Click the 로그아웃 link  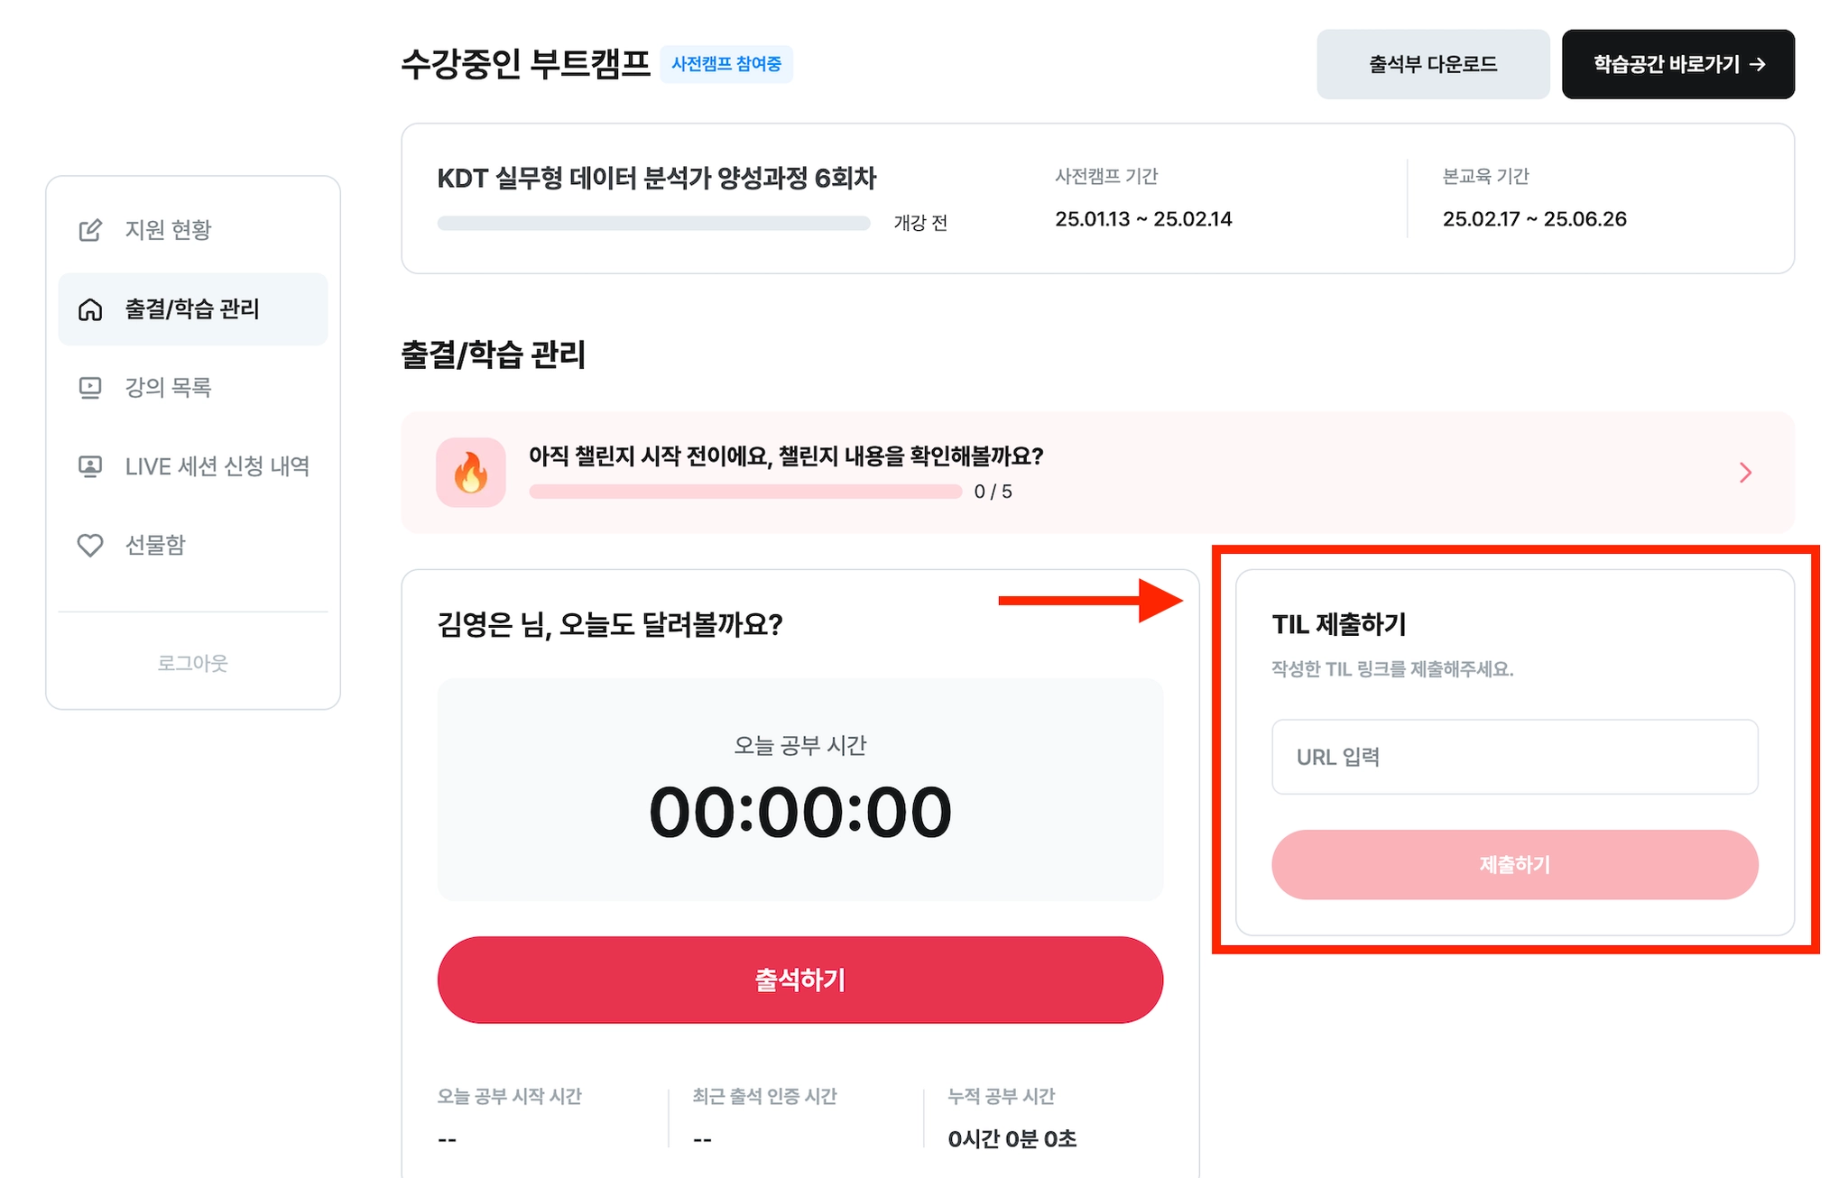(193, 663)
